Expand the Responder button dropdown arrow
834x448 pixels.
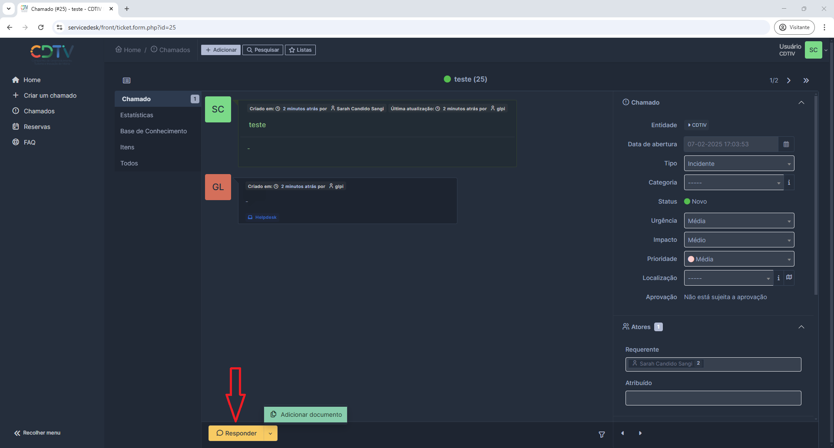(271, 433)
